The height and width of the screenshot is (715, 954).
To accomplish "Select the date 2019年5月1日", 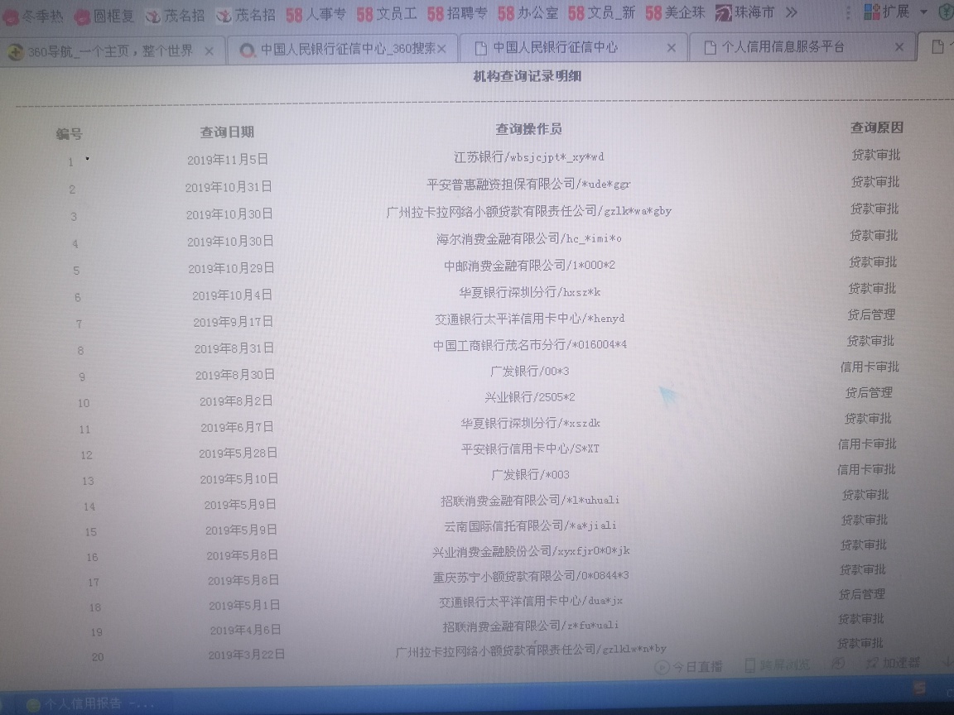I will 244,606.
